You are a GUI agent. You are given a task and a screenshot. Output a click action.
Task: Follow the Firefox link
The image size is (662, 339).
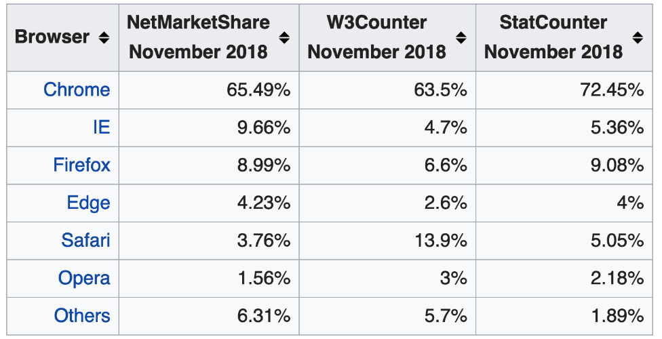(81, 165)
